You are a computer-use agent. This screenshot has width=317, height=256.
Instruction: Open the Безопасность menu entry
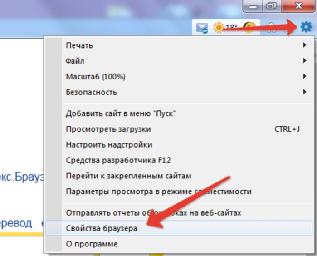point(179,92)
